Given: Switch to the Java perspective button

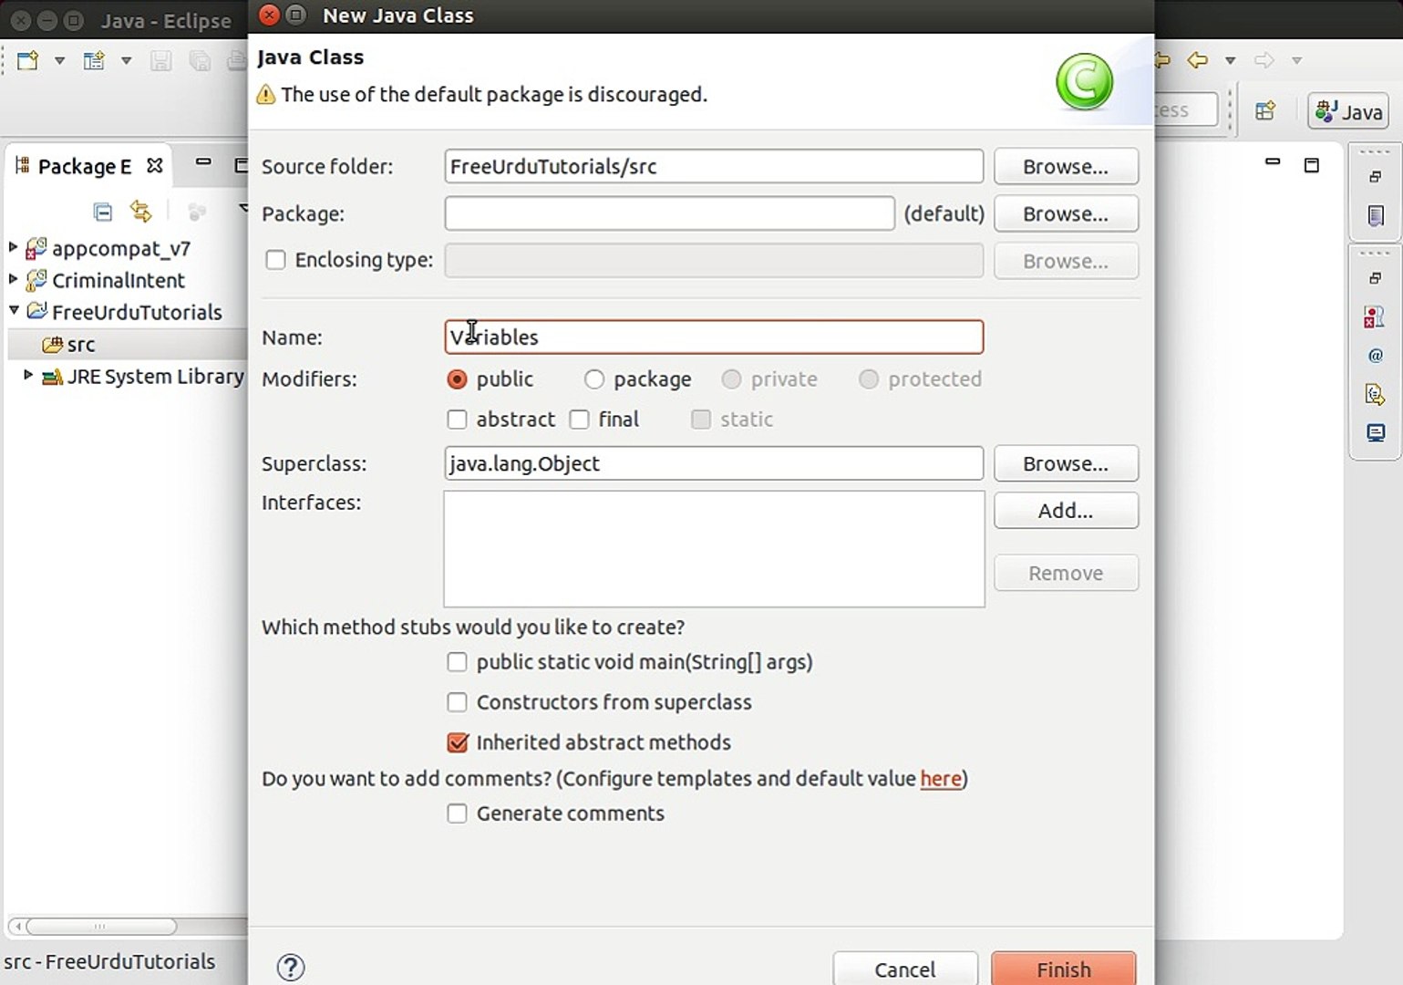Looking at the screenshot, I should coord(1349,111).
